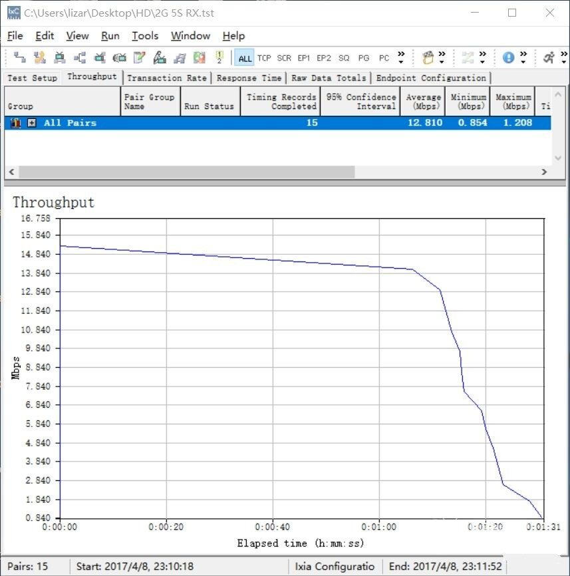The height and width of the screenshot is (576, 570).
Task: Click the Add Pair toolbar icon
Action: [x=20, y=58]
